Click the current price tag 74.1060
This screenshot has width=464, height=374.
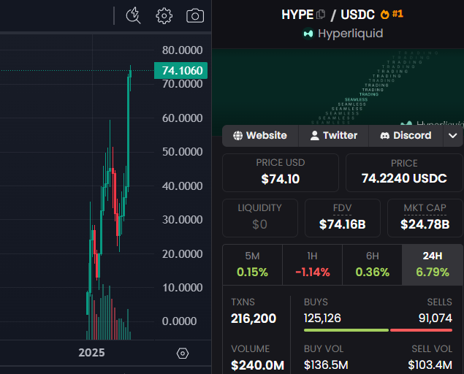tap(180, 71)
